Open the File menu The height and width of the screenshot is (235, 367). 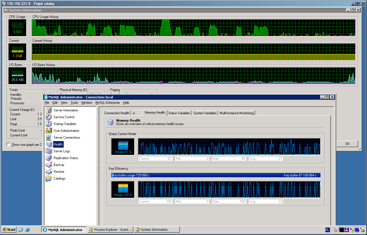[x=47, y=103]
